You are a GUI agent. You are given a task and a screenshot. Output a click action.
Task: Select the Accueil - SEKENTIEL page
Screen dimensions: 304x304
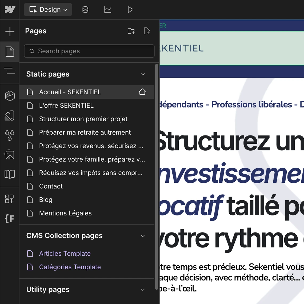(x=87, y=92)
